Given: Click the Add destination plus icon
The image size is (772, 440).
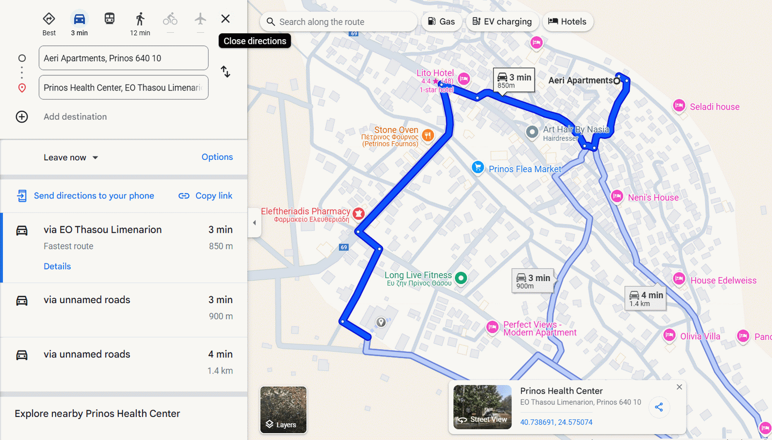Looking at the screenshot, I should click(22, 117).
